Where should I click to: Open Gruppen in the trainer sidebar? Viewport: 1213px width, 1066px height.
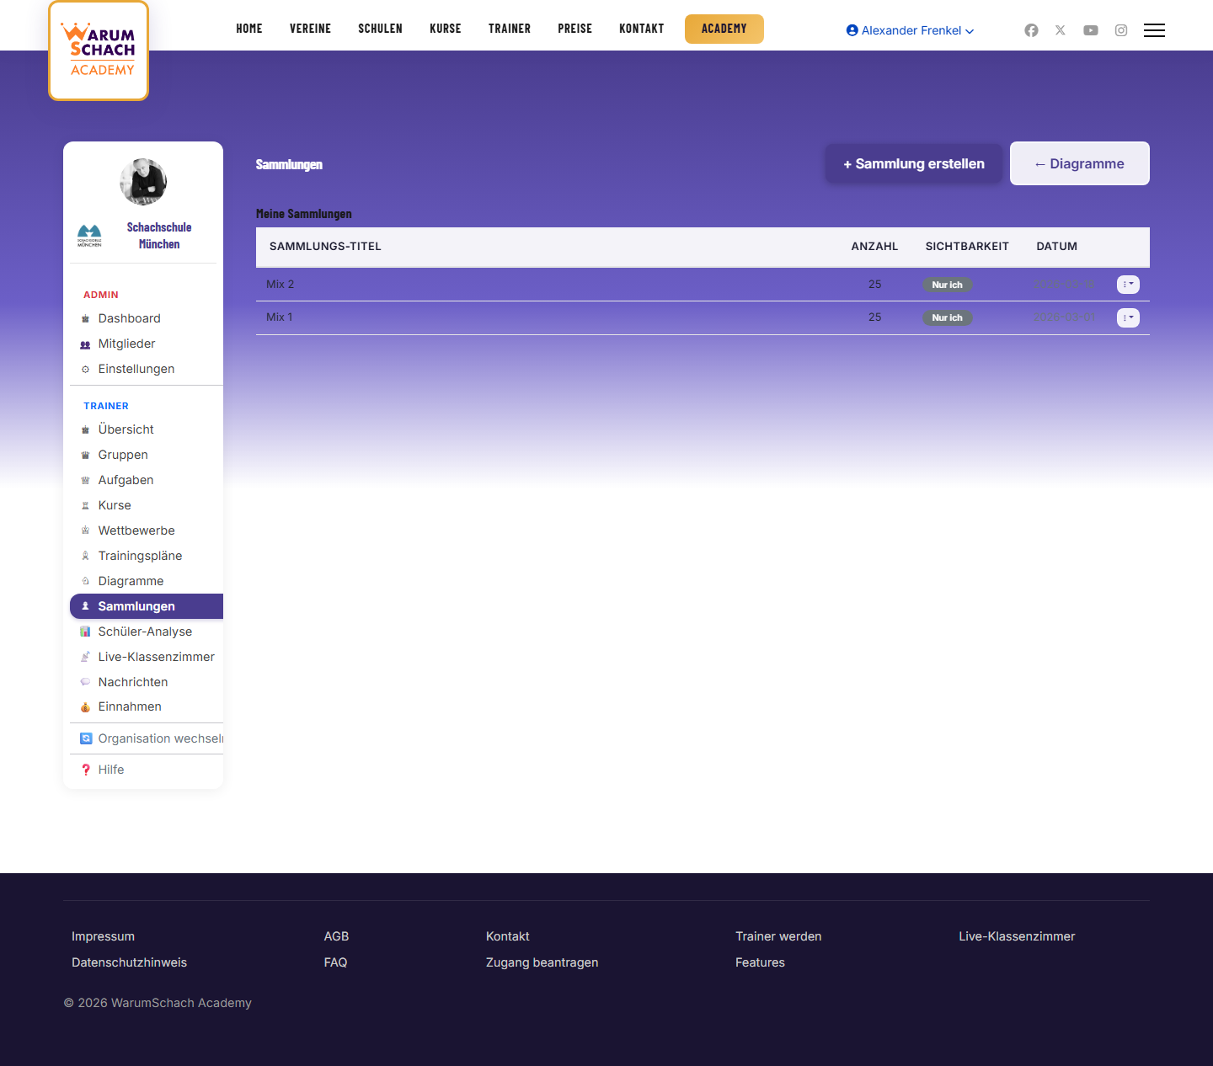point(123,455)
